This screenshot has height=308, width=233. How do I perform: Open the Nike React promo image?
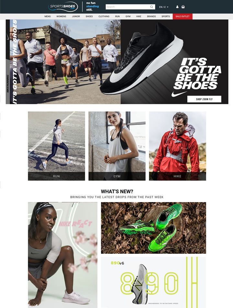[x=63, y=255]
